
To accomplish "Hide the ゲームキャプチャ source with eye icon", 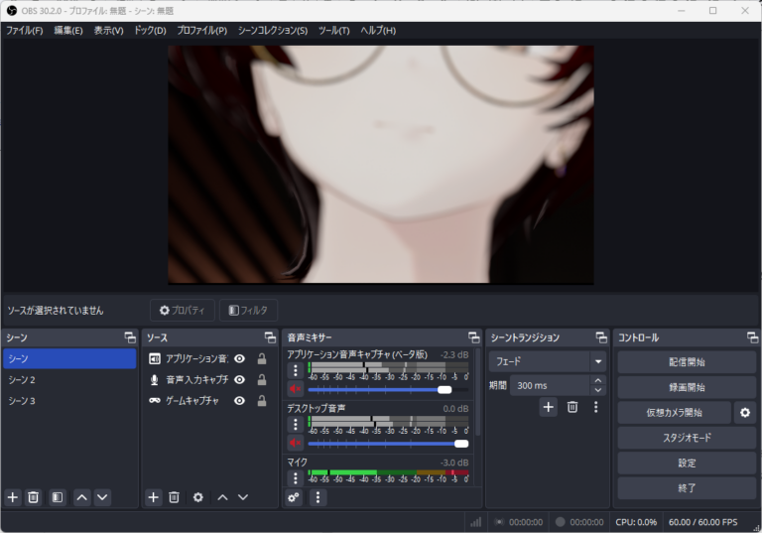I will (239, 401).
